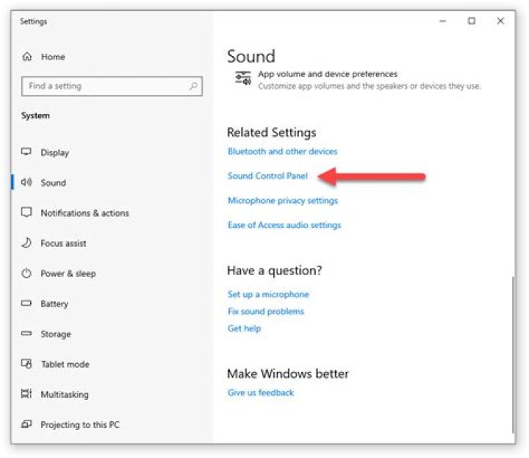The image size is (529, 458).
Task: Open Ease of Access audio settings
Action: [284, 225]
